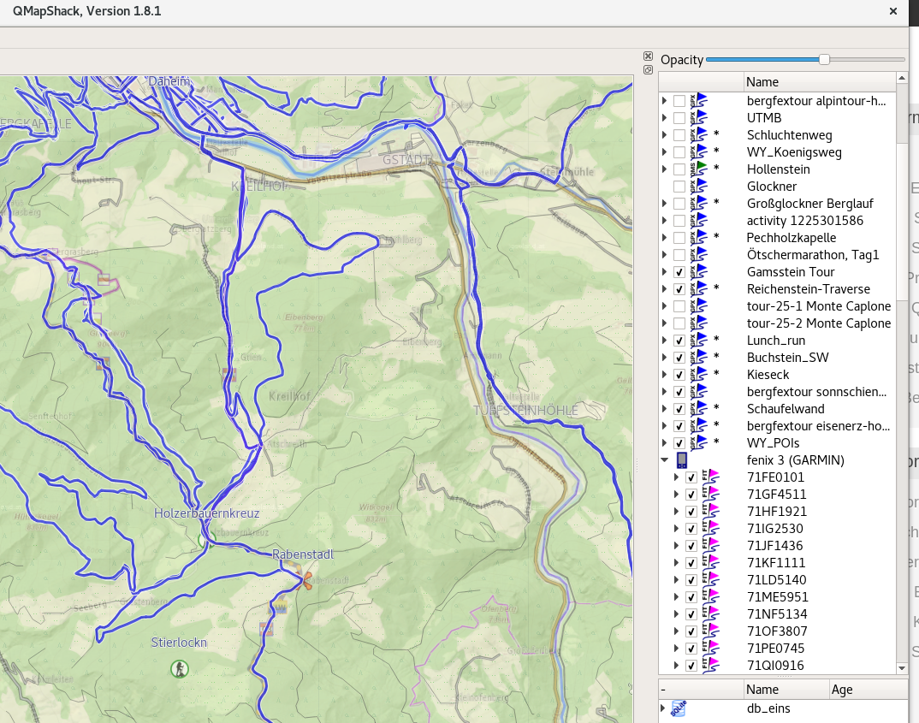
Task: Click the FIT icon of 71JF1436
Action: (x=709, y=546)
